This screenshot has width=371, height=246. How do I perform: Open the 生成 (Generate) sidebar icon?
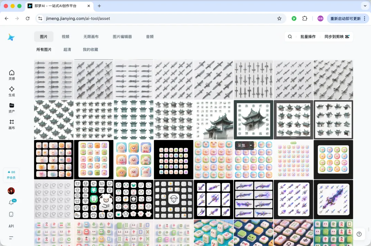(12, 92)
